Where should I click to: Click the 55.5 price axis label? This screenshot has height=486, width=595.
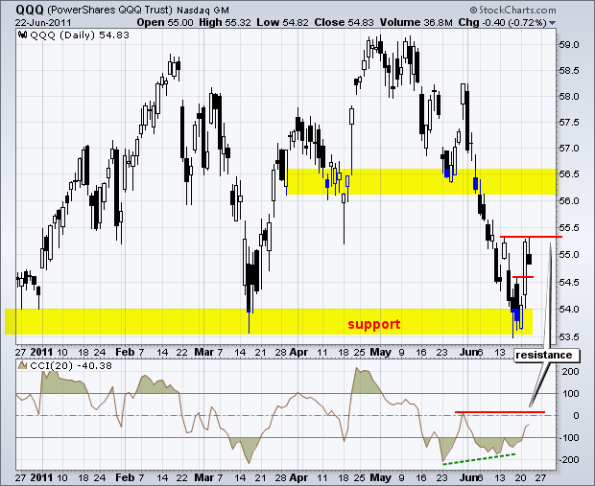pyautogui.click(x=569, y=228)
